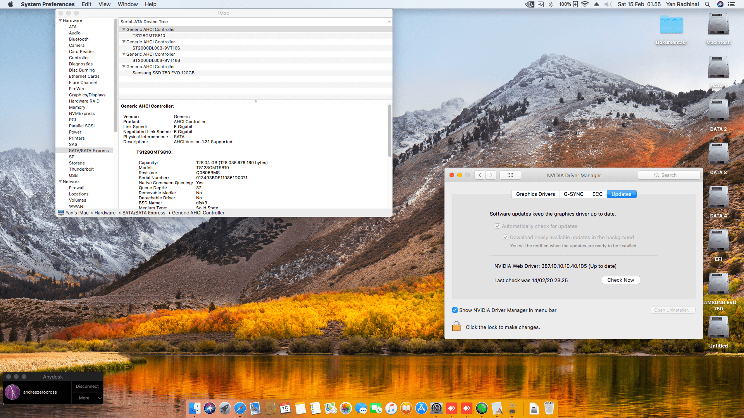Open Safari from the dock

click(x=240, y=408)
